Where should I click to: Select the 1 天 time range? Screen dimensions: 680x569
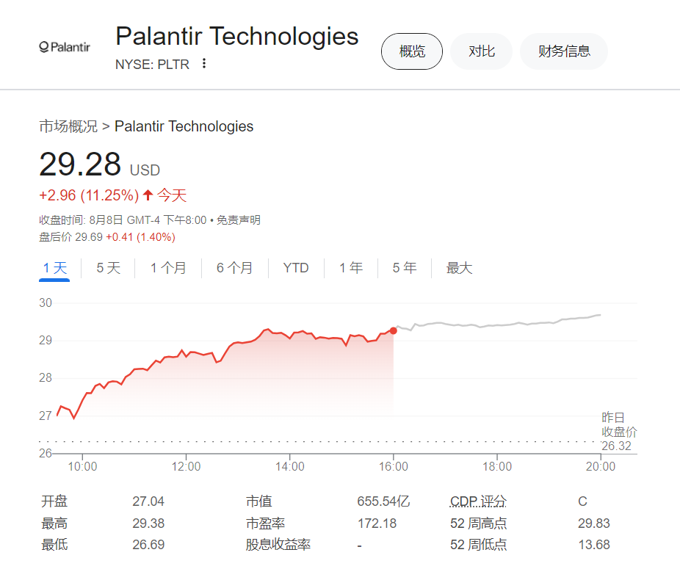[54, 268]
